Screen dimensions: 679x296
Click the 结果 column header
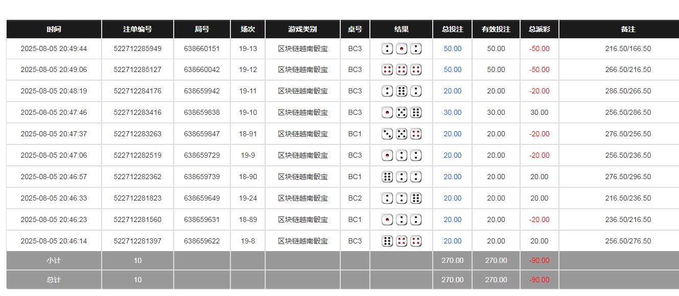401,29
